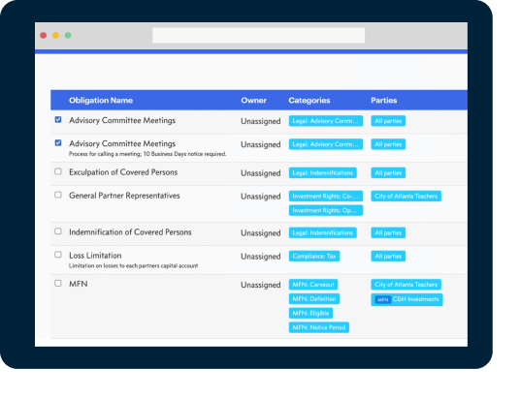The height and width of the screenshot is (398, 520).
Task: Click the C&H Investments party tag
Action: [x=406, y=299]
